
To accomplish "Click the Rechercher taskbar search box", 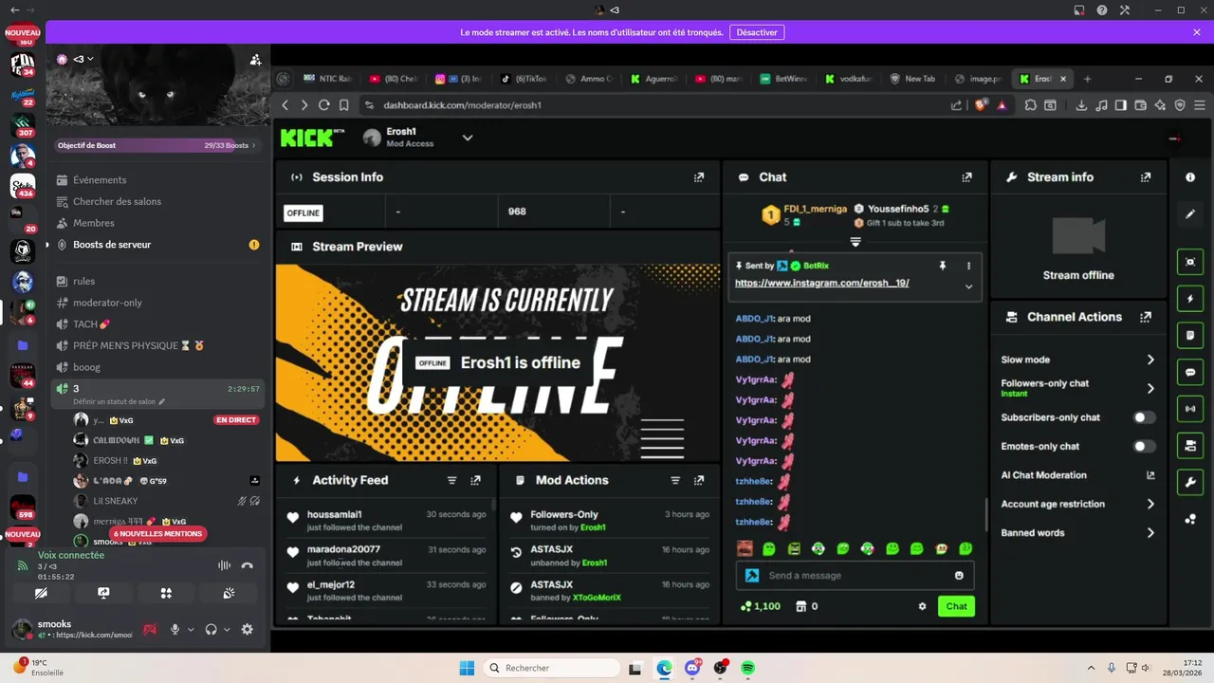I will click(x=553, y=668).
